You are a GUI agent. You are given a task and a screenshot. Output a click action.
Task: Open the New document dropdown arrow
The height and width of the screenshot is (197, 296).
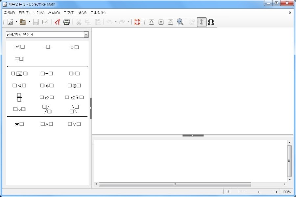tap(16, 22)
